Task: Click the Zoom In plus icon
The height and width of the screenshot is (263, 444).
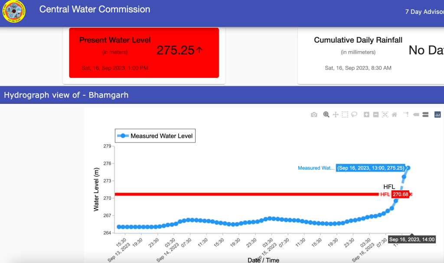Action: coord(366,115)
